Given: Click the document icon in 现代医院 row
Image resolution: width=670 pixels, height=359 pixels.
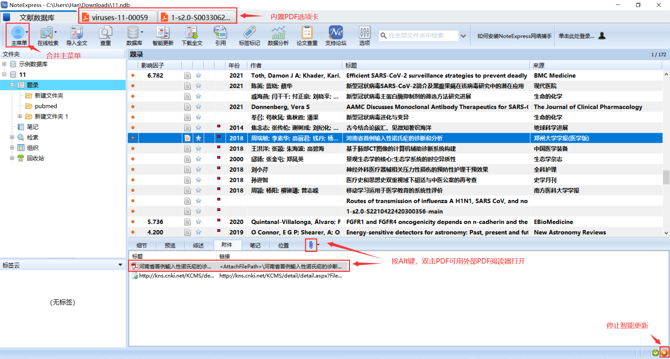Looking at the screenshot, I should 187,86.
